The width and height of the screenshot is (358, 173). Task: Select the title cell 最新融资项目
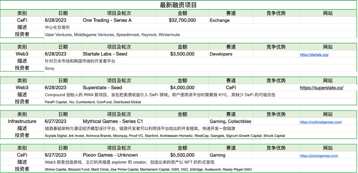coord(178,5)
